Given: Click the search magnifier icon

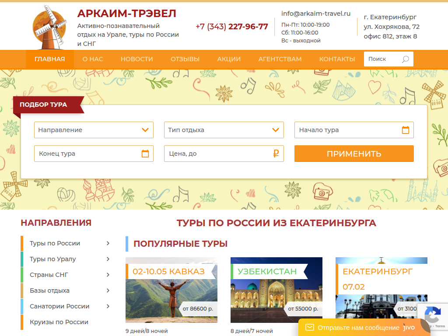Looking at the screenshot, I should pyautogui.click(x=405, y=59).
